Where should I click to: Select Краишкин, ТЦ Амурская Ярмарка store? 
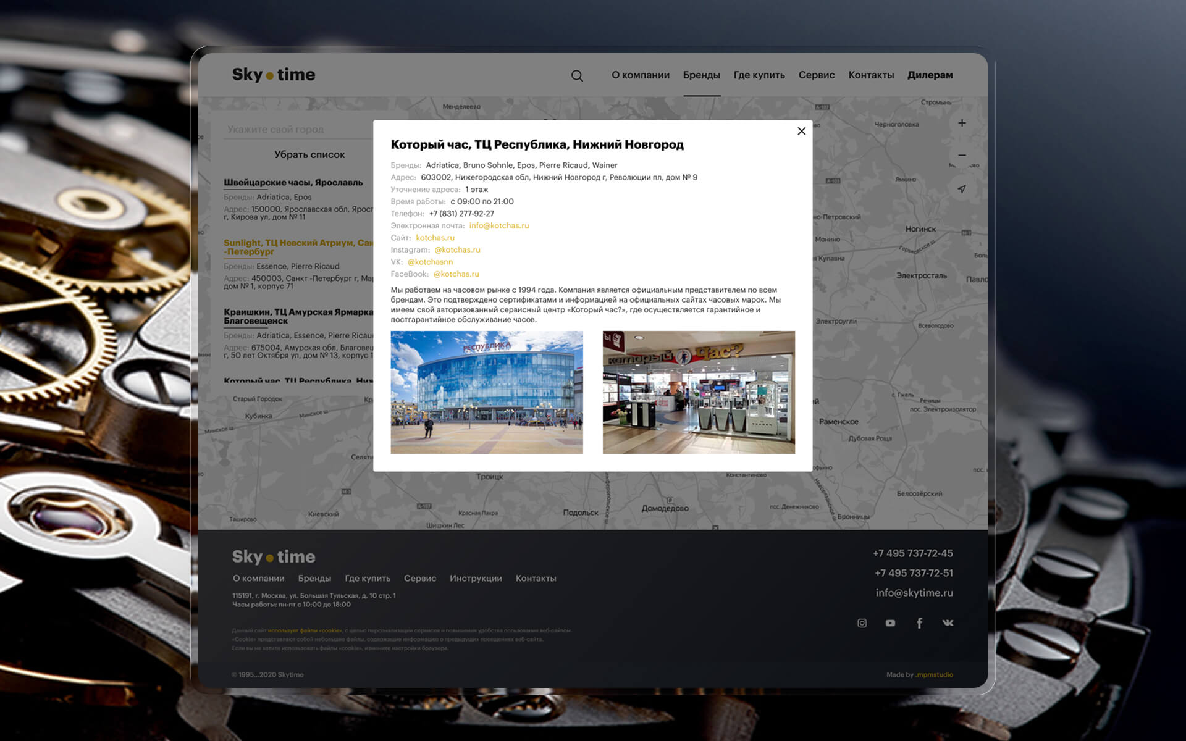(298, 316)
